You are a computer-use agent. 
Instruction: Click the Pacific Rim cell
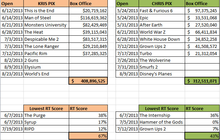click(x=46, y=53)
